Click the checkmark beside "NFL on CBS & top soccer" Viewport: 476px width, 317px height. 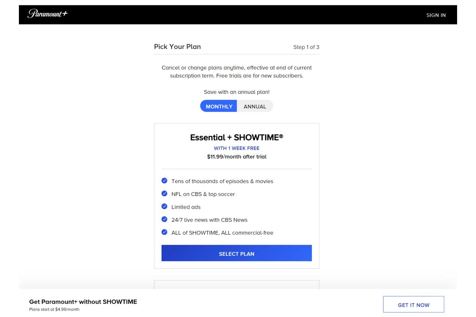coord(164,193)
